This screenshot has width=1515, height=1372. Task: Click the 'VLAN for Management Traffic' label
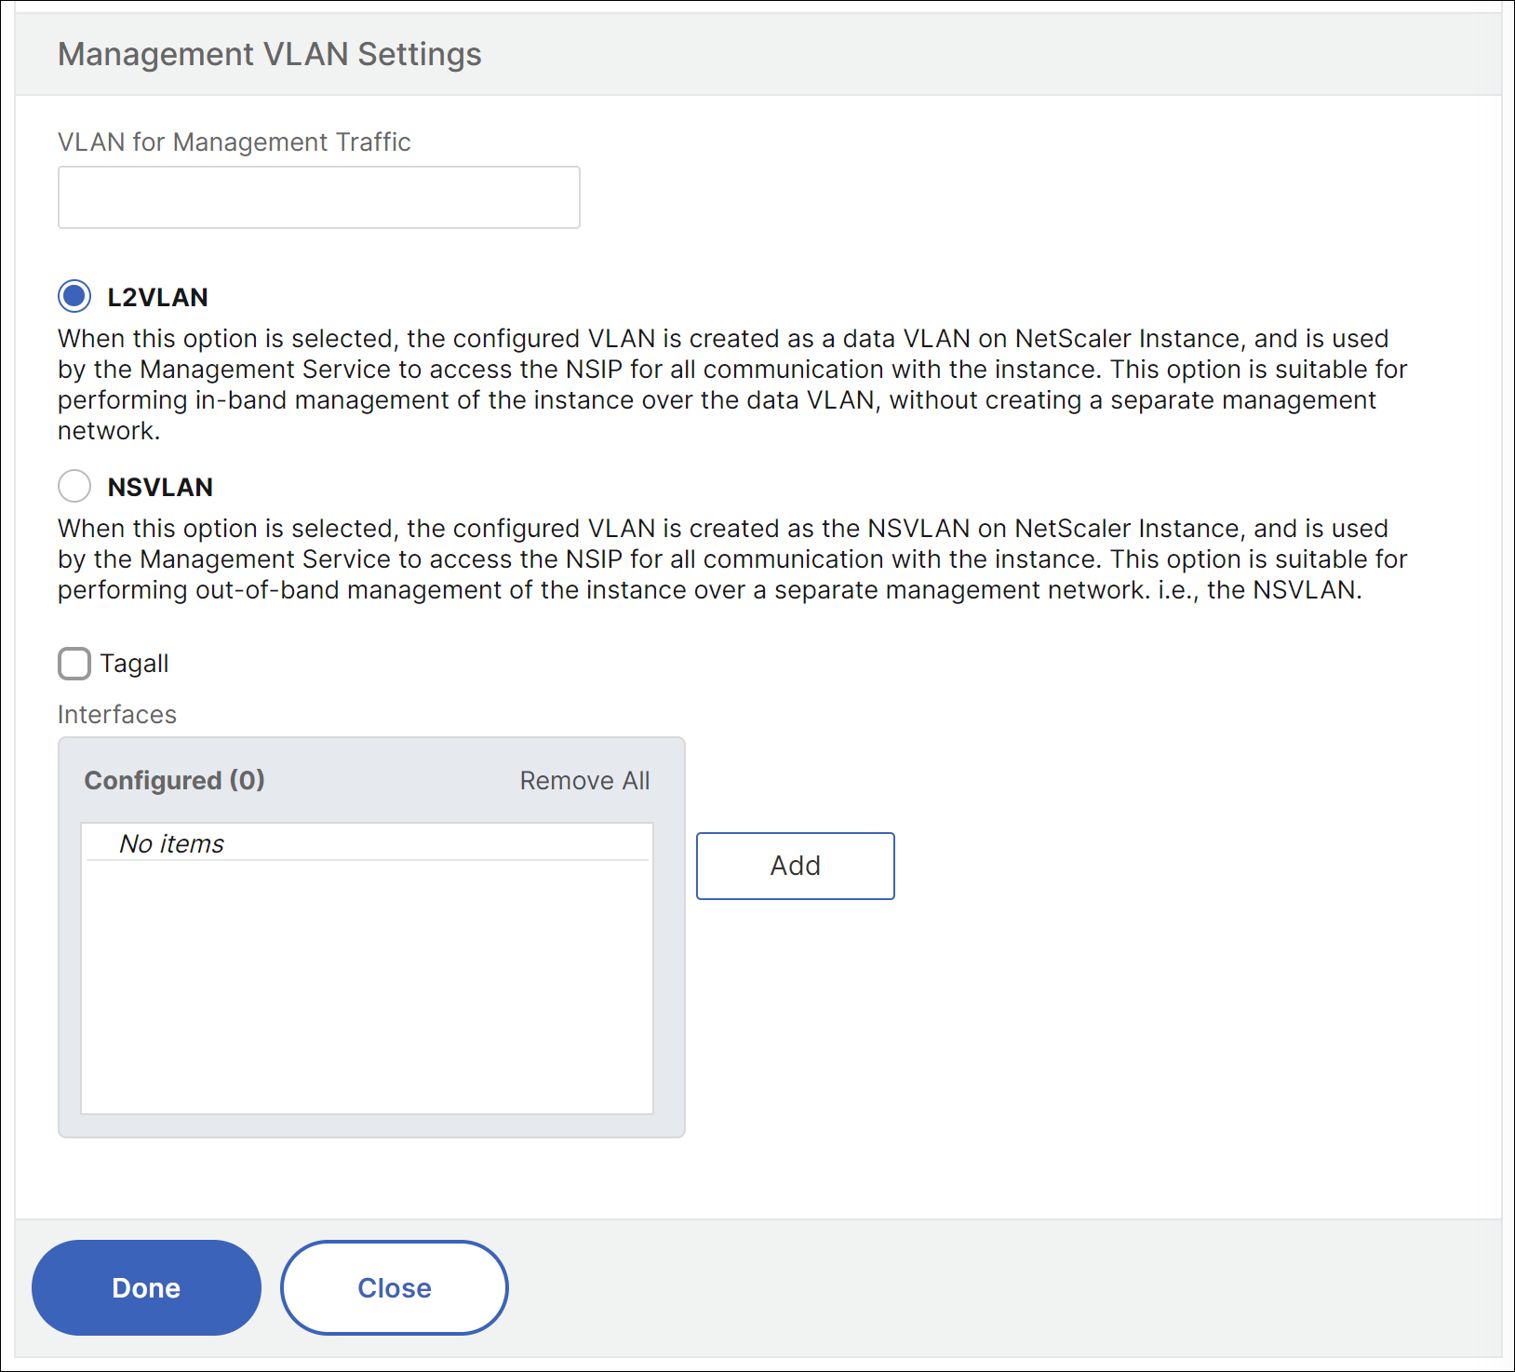(235, 141)
